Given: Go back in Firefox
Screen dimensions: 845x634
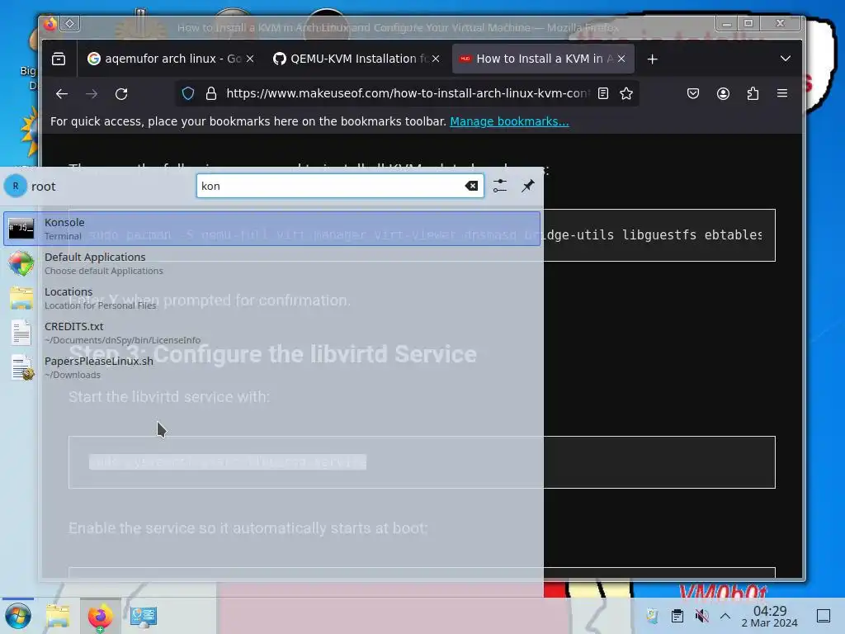Looking at the screenshot, I should coord(61,94).
